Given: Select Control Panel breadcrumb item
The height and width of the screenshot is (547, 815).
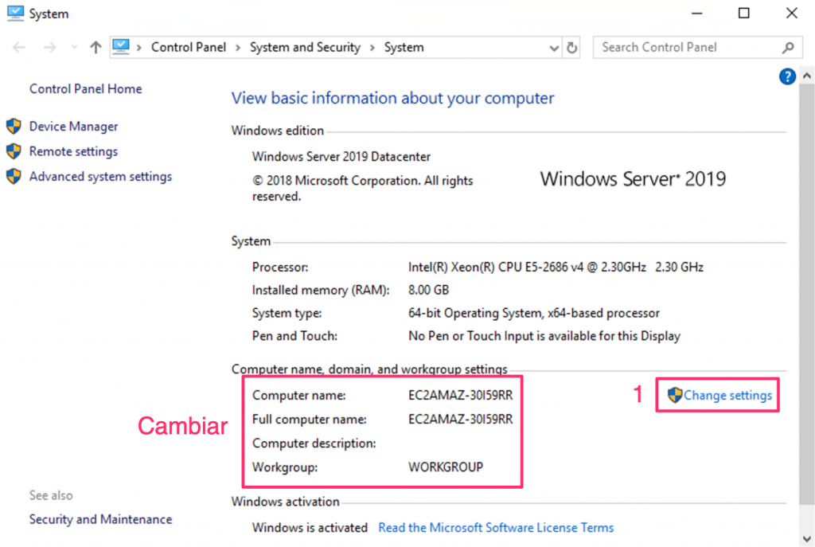Looking at the screenshot, I should (x=188, y=48).
